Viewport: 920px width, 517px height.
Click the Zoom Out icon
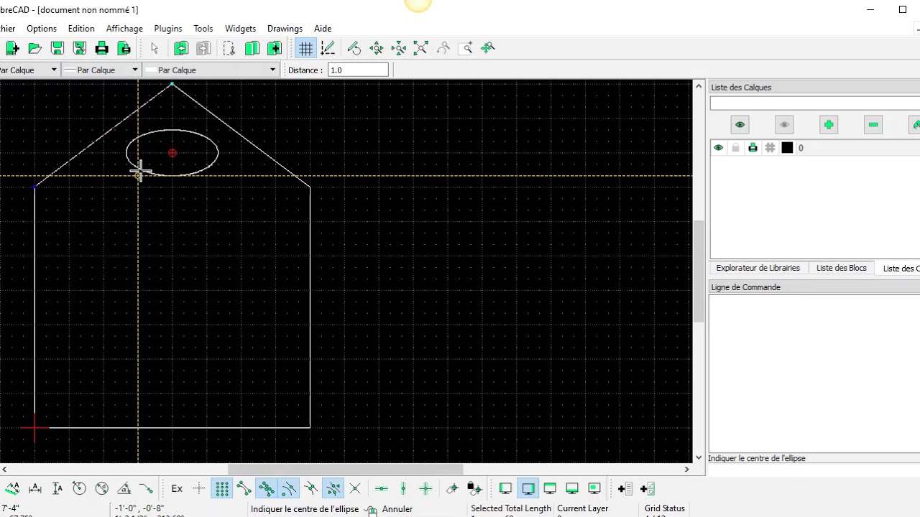click(x=399, y=48)
